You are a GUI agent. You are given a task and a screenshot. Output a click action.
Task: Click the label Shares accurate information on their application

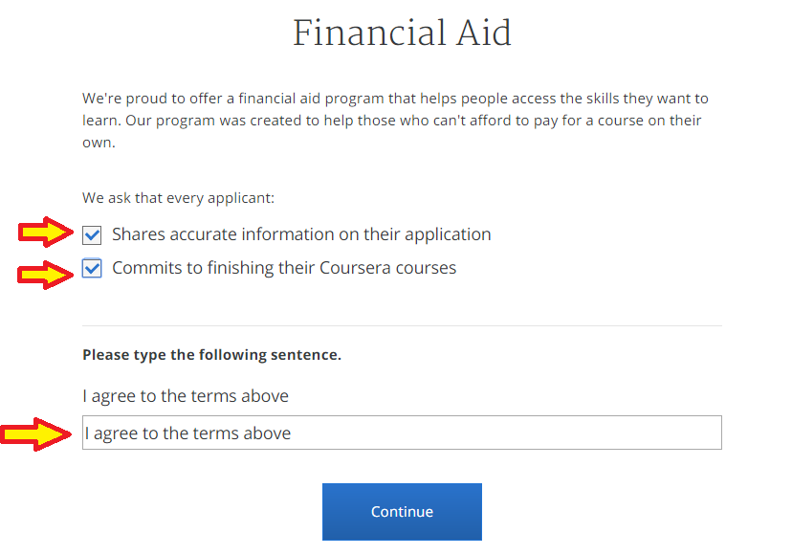click(x=301, y=234)
